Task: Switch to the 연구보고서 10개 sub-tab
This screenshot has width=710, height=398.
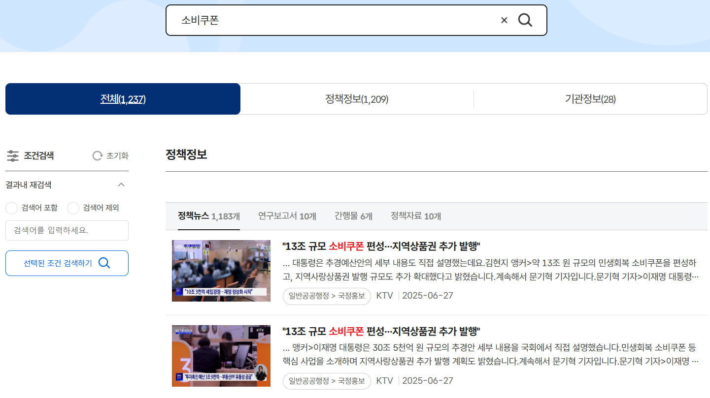Action: pyautogui.click(x=287, y=216)
